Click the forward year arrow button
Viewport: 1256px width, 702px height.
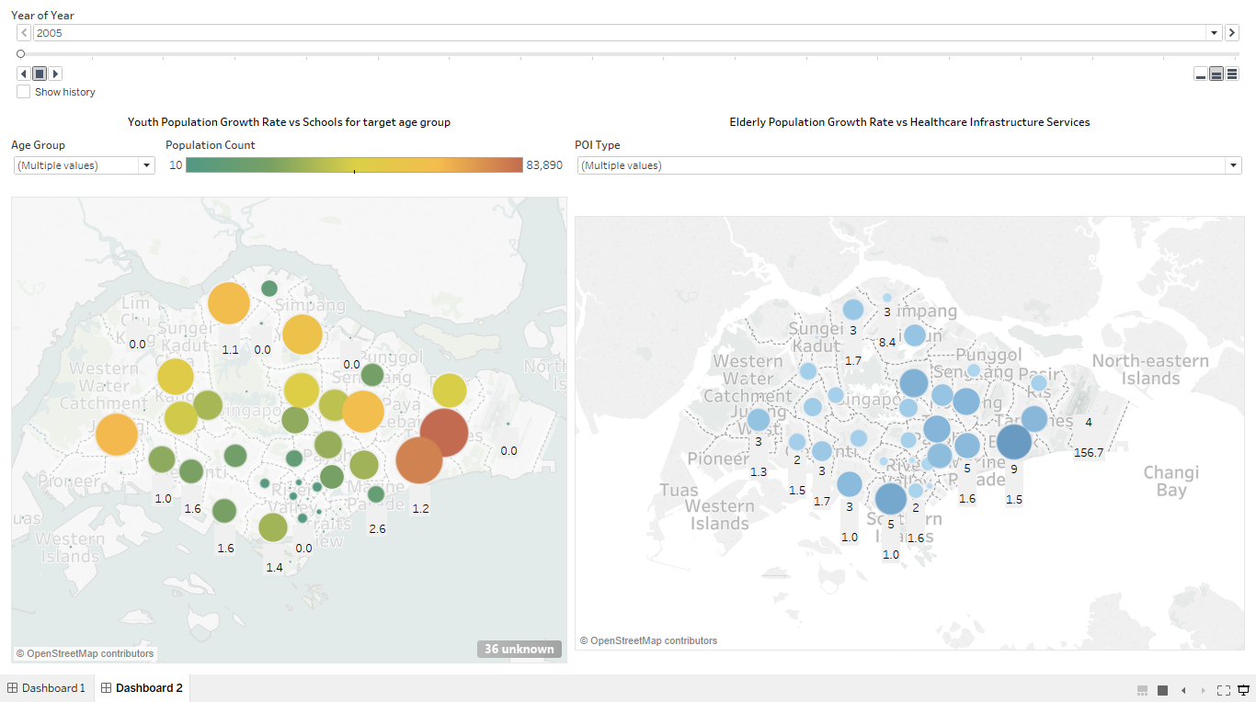pyautogui.click(x=1232, y=32)
